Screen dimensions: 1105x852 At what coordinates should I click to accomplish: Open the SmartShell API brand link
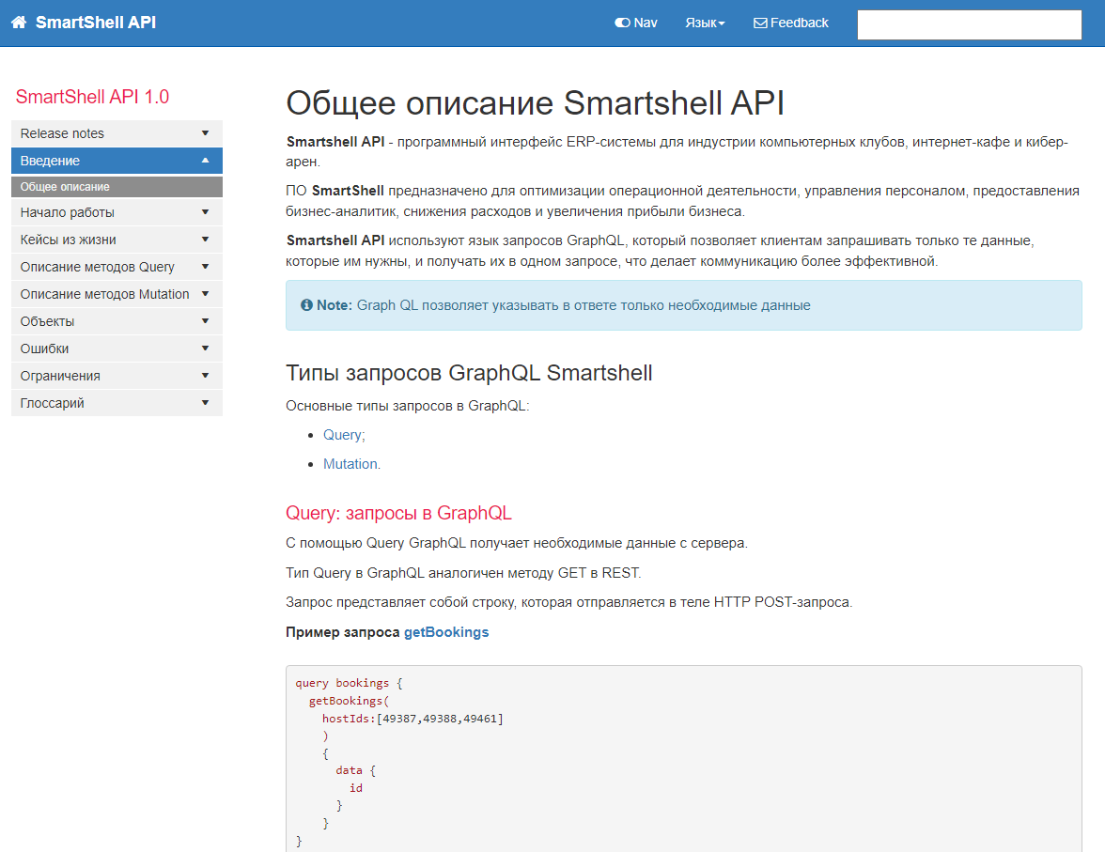(x=96, y=23)
